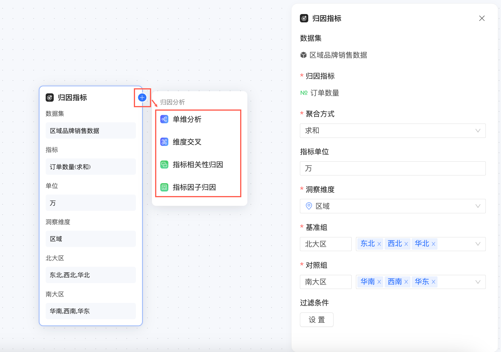Click the 单维分析 icon
The image size is (501, 352).
coord(164,119)
